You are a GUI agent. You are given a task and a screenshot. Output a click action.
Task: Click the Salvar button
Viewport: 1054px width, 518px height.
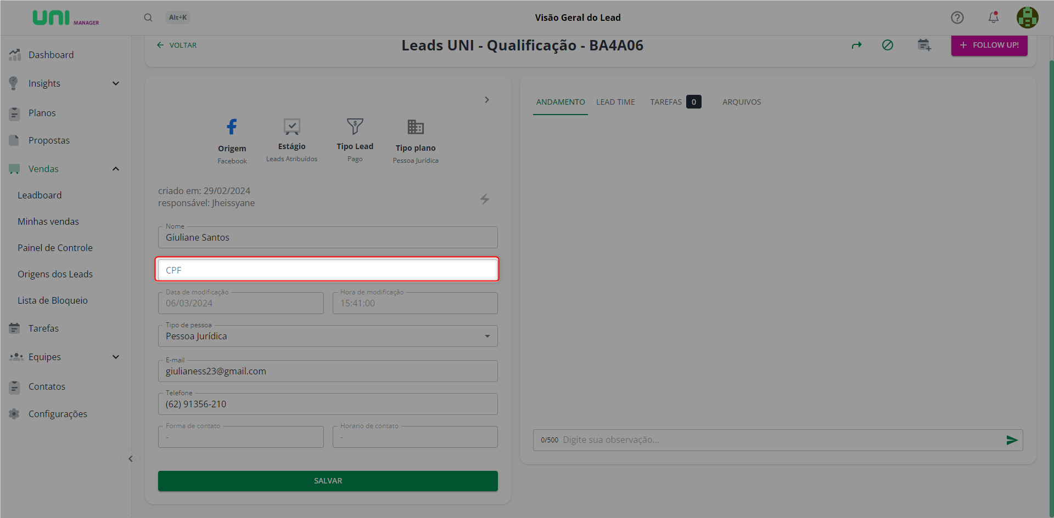click(x=328, y=481)
